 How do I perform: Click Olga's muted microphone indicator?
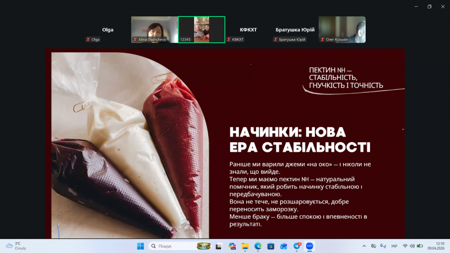pos(88,40)
